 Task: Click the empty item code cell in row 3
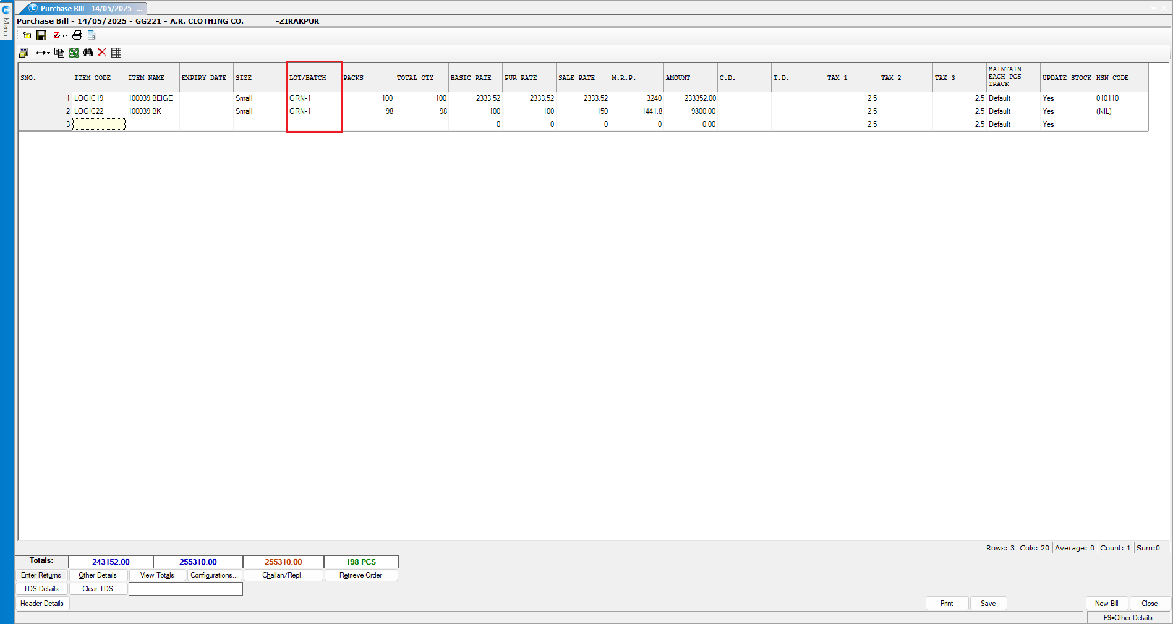coord(99,124)
